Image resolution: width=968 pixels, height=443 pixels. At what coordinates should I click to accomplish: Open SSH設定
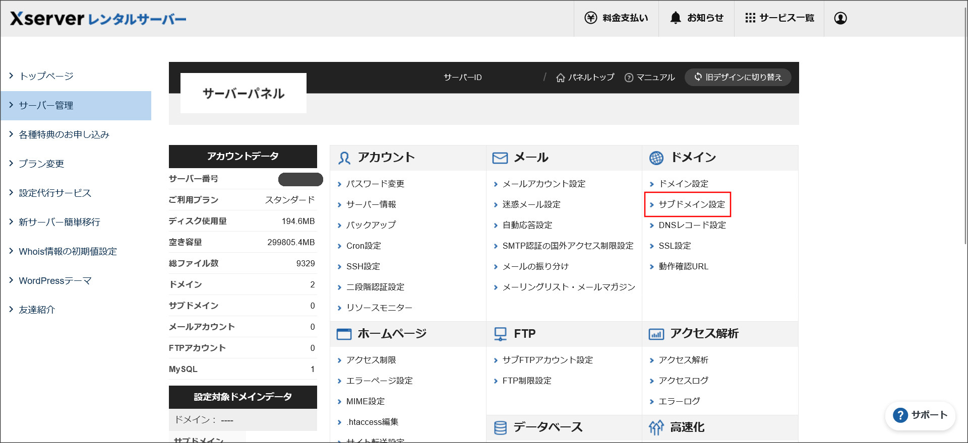click(x=363, y=266)
